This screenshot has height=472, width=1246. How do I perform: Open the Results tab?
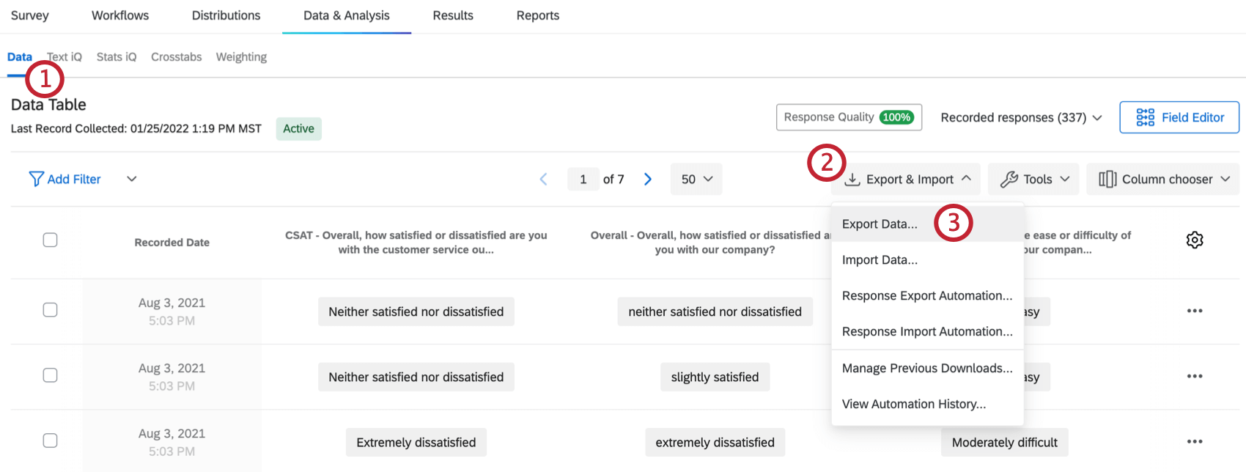pyautogui.click(x=453, y=15)
